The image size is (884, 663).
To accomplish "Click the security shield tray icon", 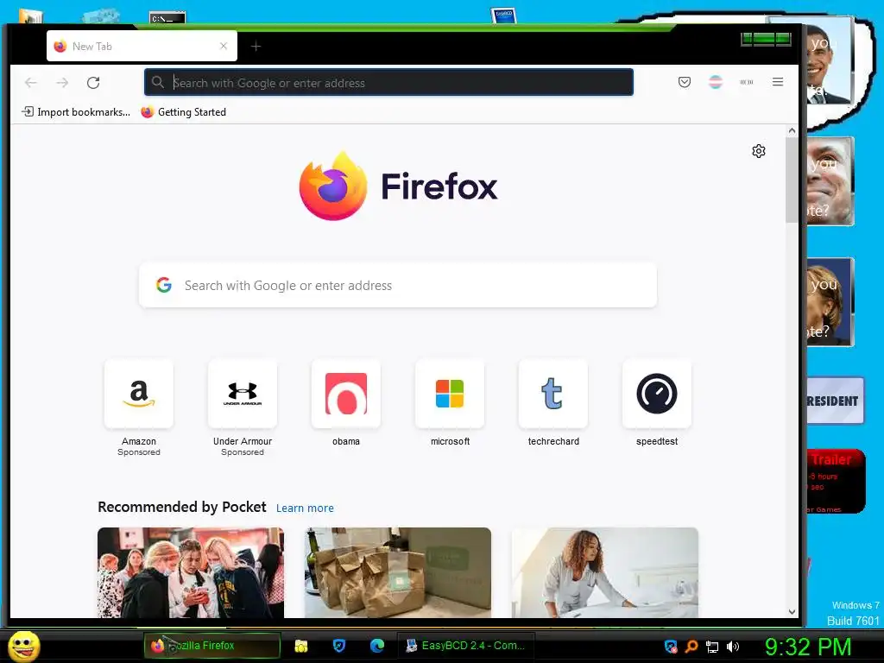I will (670, 647).
